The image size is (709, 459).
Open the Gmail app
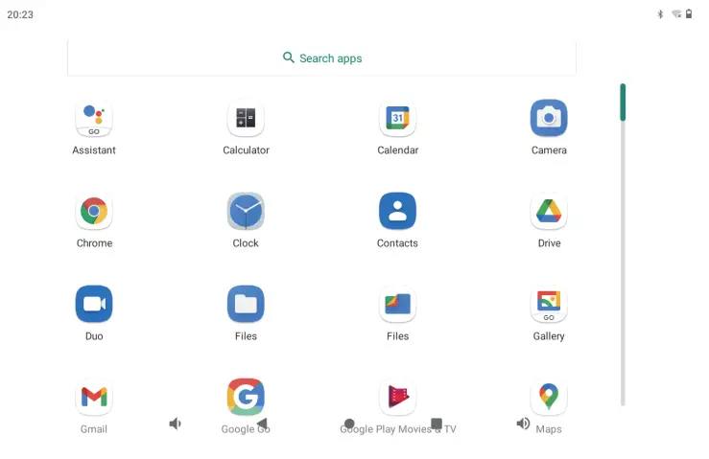click(94, 397)
